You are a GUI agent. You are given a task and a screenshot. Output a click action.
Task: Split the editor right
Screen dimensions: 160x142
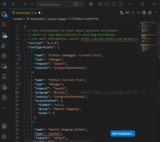tap(150, 13)
